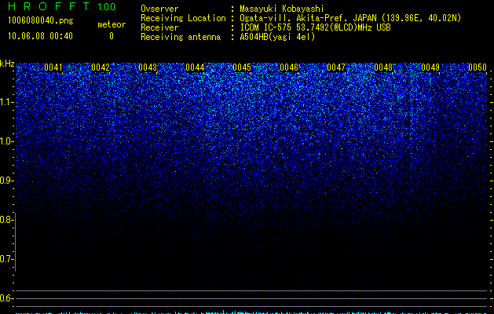Click the Receiver label
Screen dimensions: 494x314
tap(159, 27)
